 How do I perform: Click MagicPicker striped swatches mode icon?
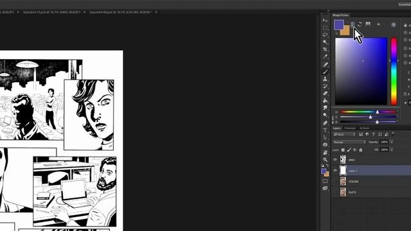coord(368,24)
